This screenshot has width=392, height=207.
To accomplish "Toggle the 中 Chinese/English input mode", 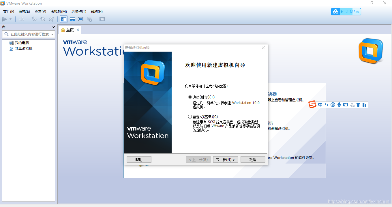I will coord(320,105).
